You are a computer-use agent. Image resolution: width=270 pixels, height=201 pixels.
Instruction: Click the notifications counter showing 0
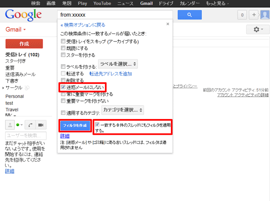pyautogui.click(x=242, y=15)
